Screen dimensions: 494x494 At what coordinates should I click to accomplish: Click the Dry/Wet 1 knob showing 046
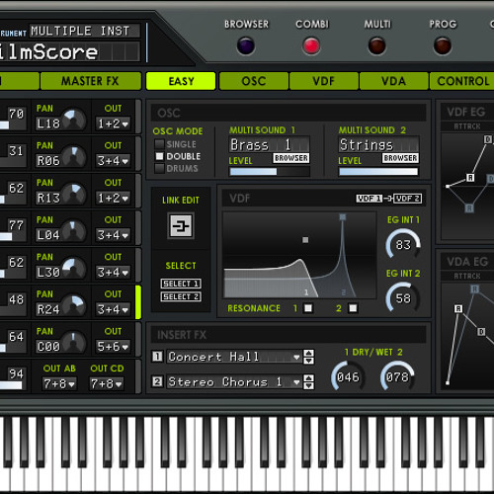pyautogui.click(x=348, y=376)
